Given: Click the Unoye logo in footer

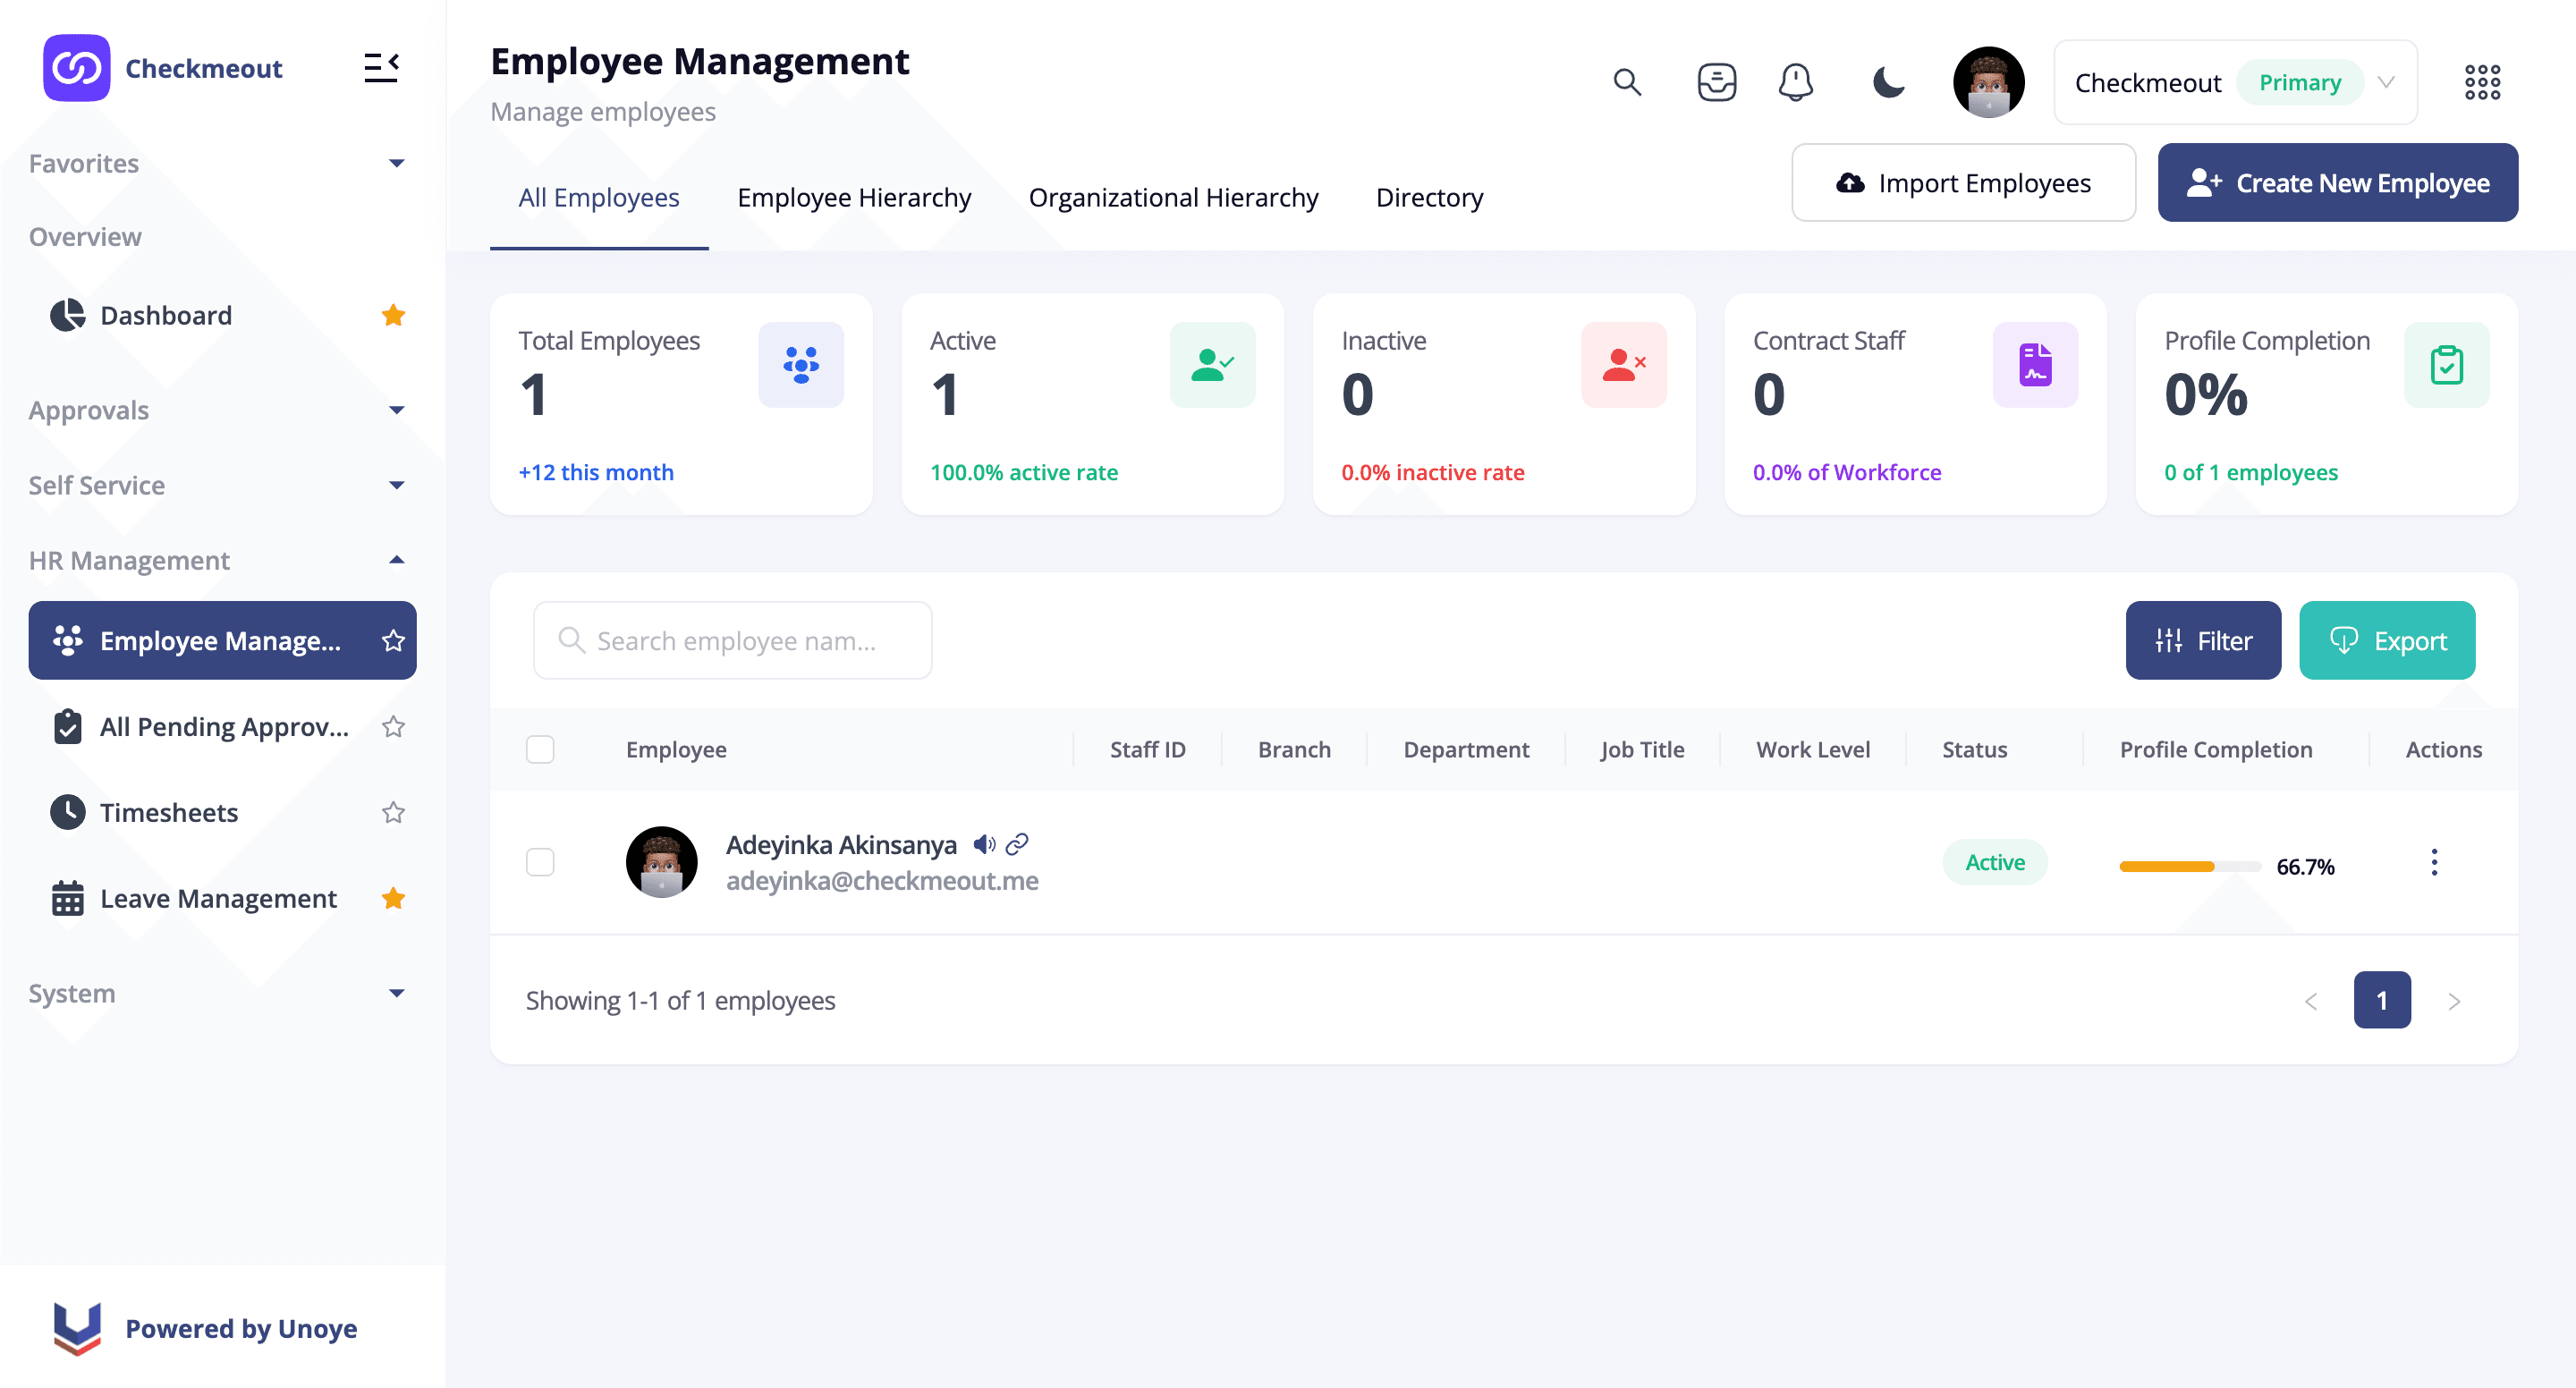Looking at the screenshot, I should coord(77,1328).
